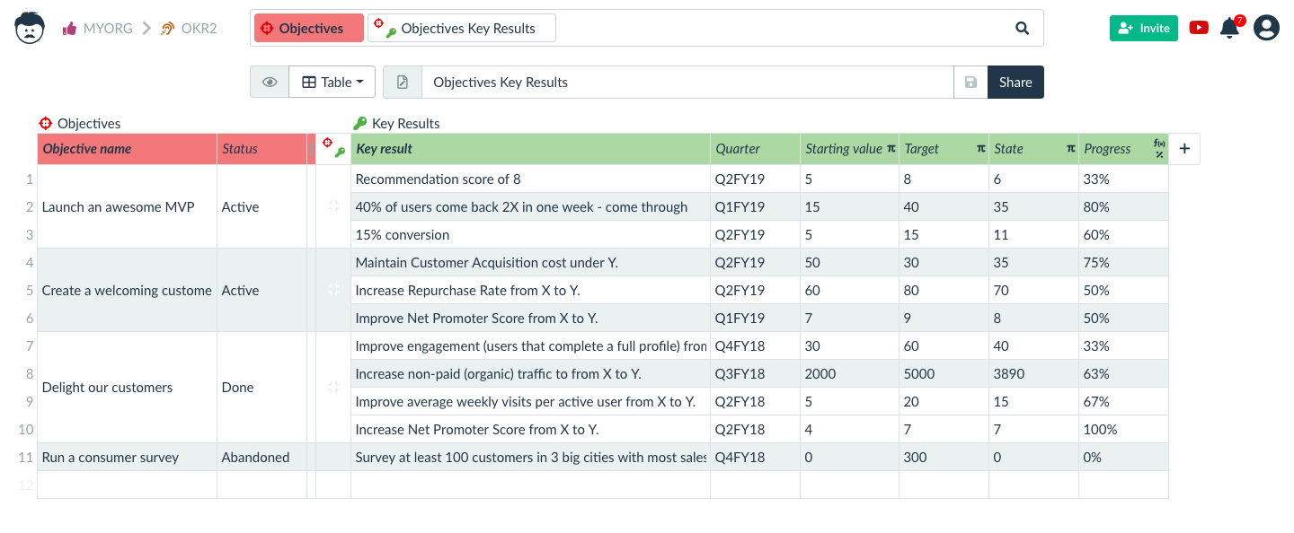Image resolution: width=1294 pixels, height=533 pixels.
Task: Toggle link handle for Delight our customers
Action: coord(333,388)
